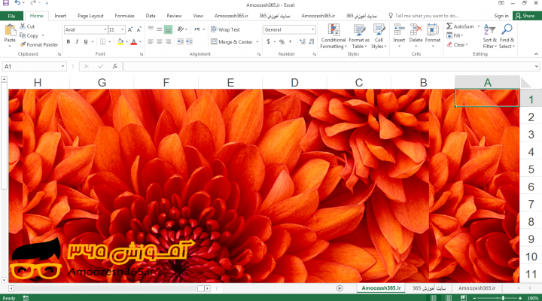Click the Share button
542x301 pixels.
pyautogui.click(x=525, y=16)
